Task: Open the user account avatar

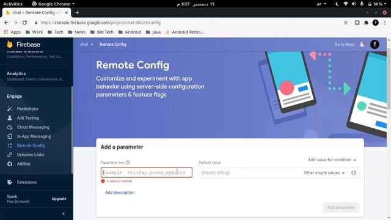Action: (x=375, y=45)
